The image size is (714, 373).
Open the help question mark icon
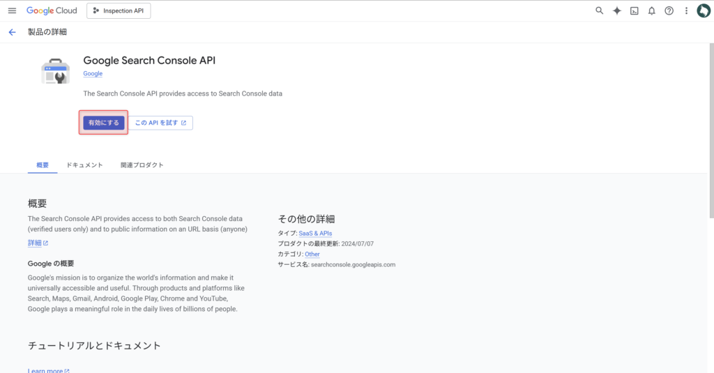point(669,10)
